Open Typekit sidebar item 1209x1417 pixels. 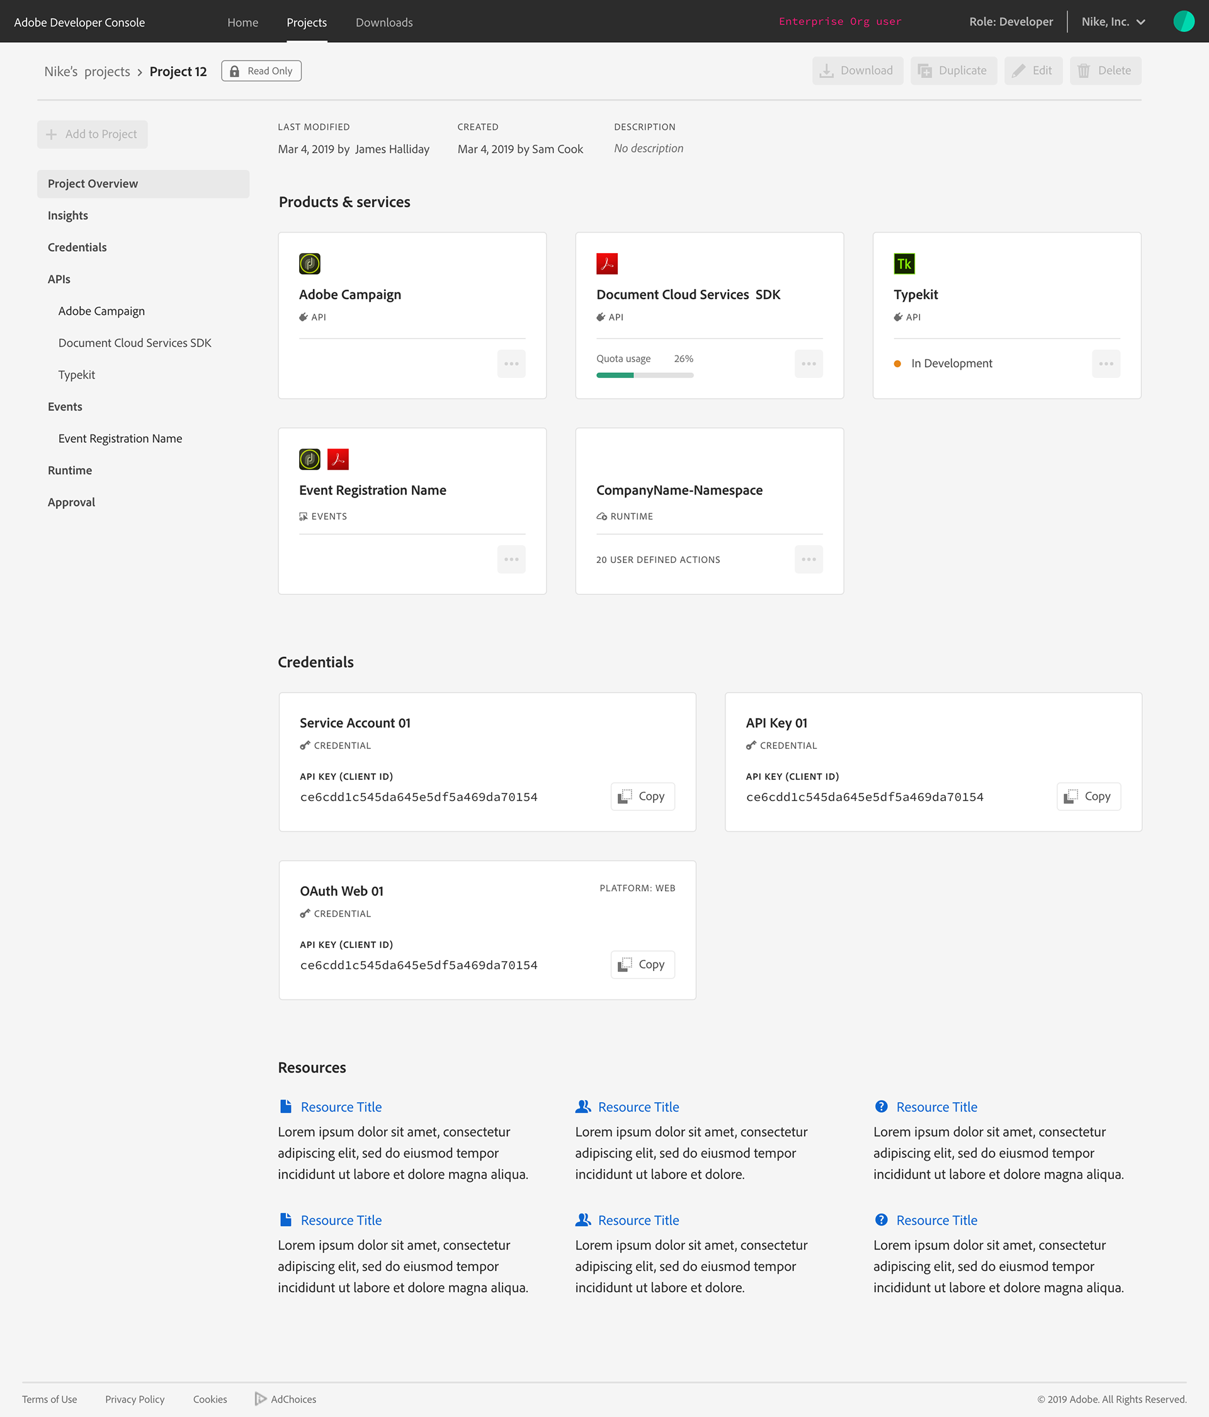77,375
